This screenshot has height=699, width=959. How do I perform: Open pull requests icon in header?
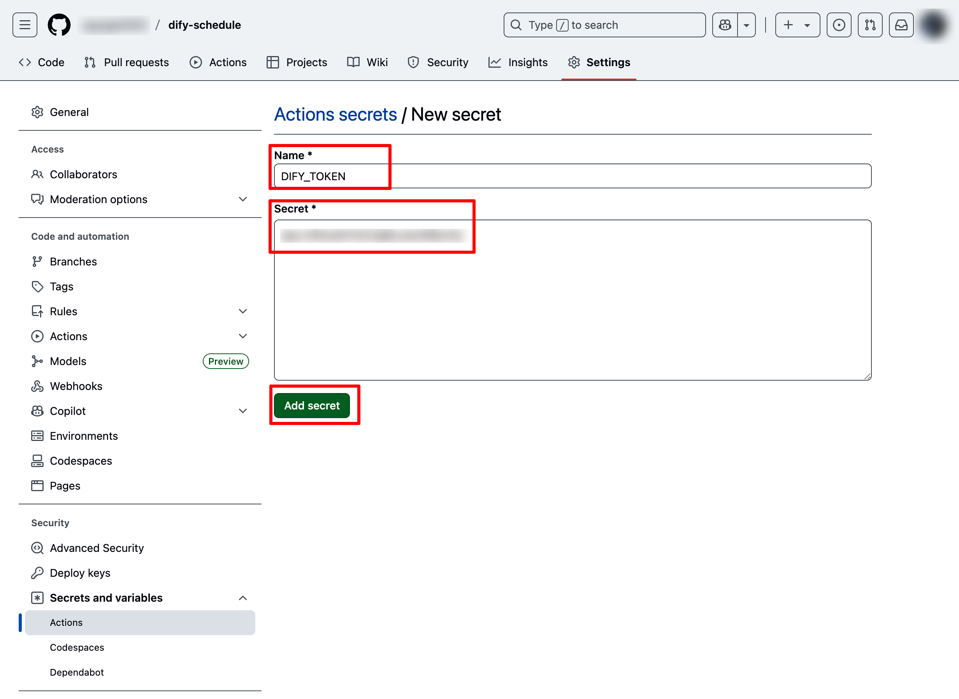point(870,25)
